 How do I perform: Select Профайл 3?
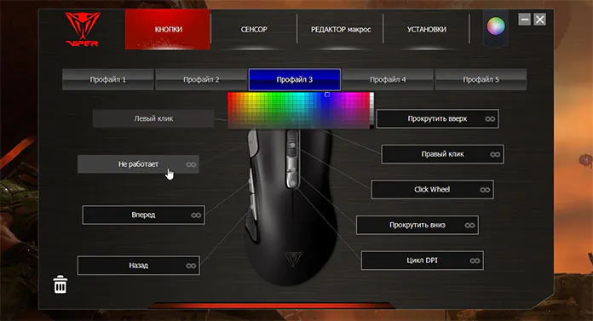(x=294, y=79)
